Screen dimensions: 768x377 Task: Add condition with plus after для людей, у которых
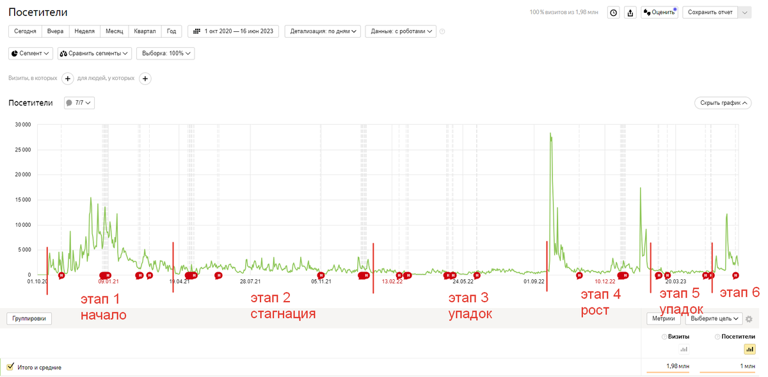pyautogui.click(x=145, y=79)
